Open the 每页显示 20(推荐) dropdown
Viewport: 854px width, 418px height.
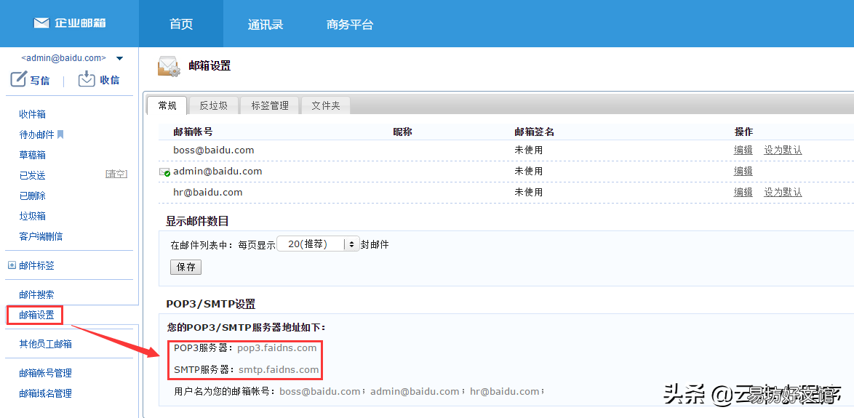tap(318, 244)
